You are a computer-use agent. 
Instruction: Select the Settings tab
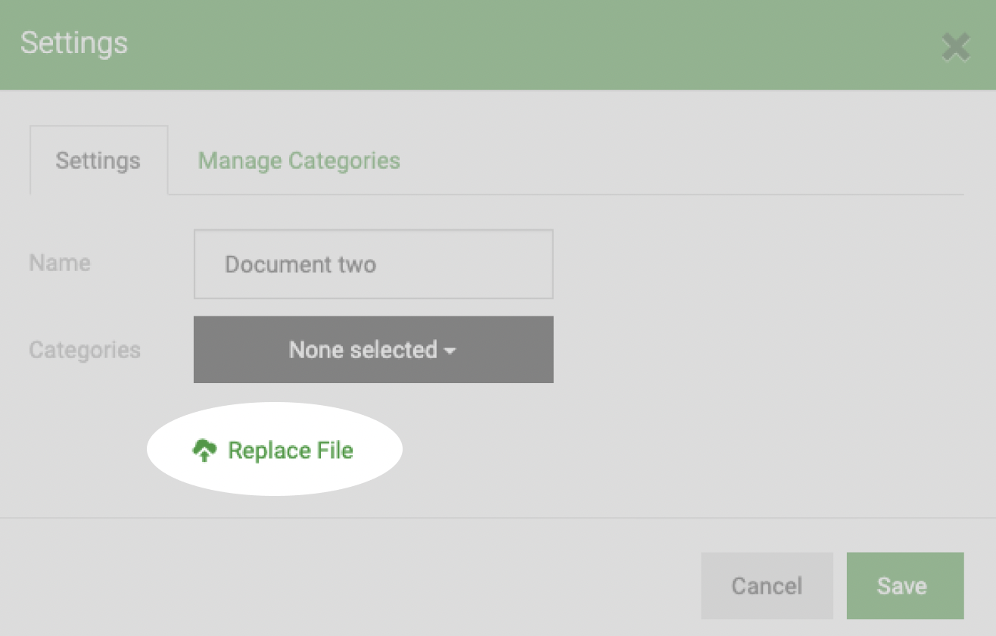point(98,161)
